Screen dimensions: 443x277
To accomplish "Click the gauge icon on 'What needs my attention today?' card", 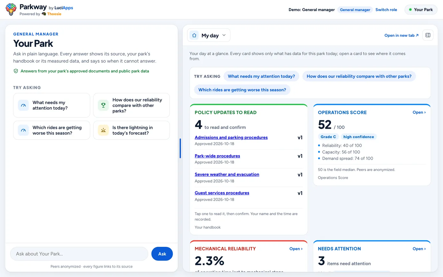I will [x=23, y=105].
